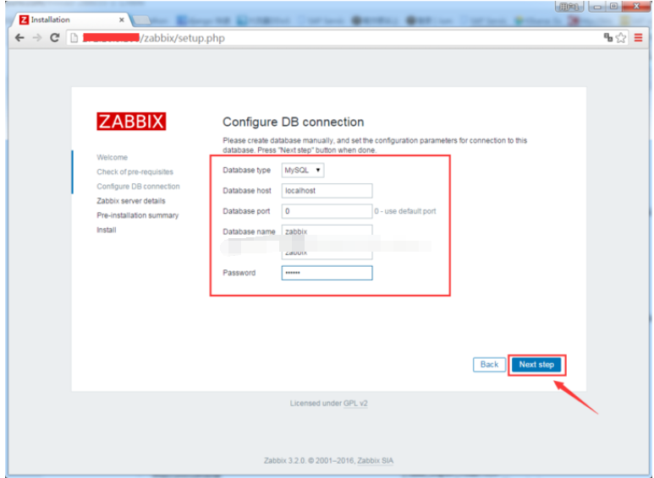Click the browser forward arrow
The width and height of the screenshot is (654, 478).
click(x=37, y=38)
